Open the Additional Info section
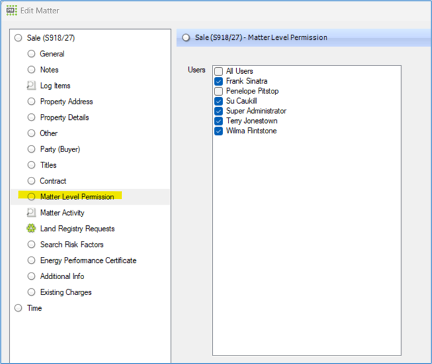Viewport: 432px width, 364px height. 62,276
